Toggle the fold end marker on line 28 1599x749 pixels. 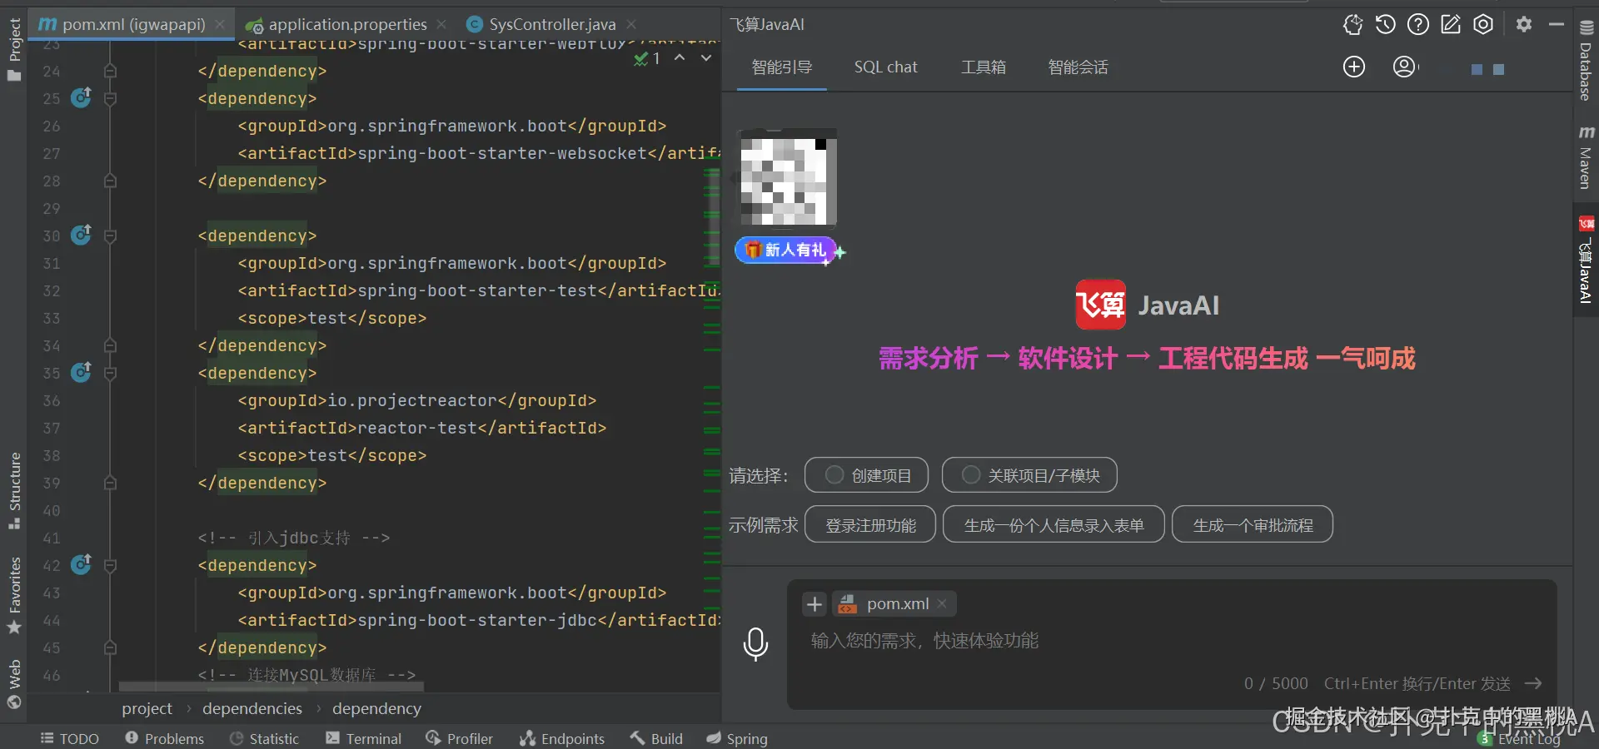tap(110, 181)
